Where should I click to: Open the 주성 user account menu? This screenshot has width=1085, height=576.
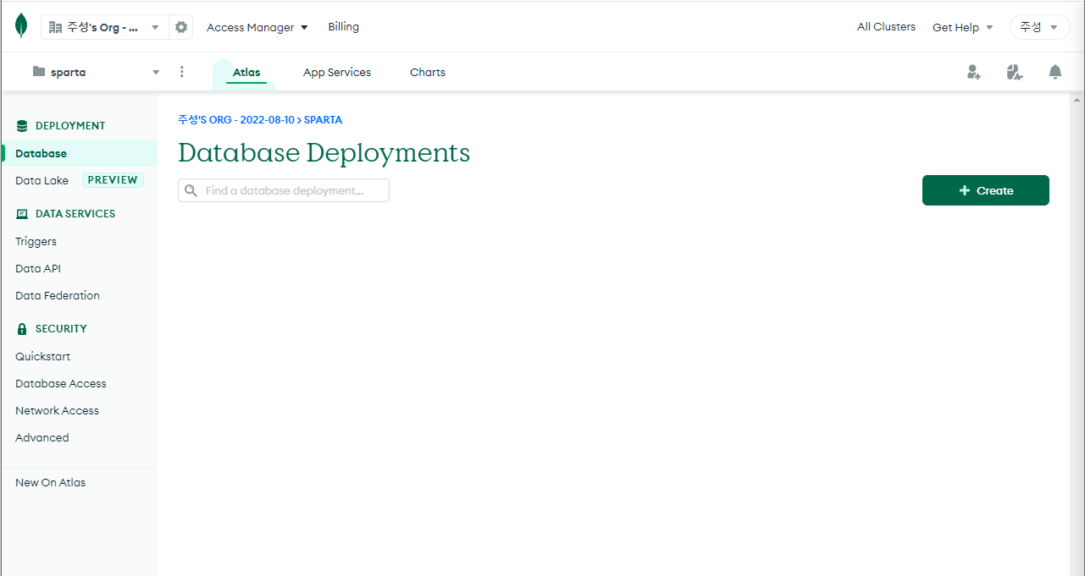(1039, 27)
